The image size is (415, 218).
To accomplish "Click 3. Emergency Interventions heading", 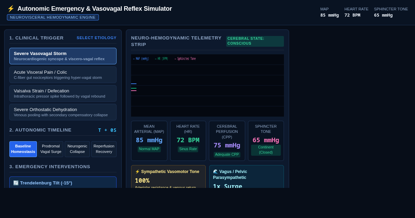I will click(50, 167).
